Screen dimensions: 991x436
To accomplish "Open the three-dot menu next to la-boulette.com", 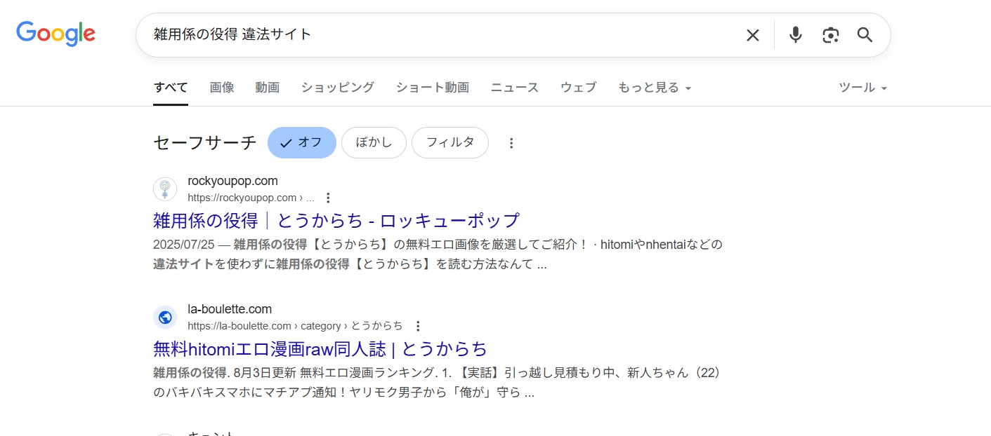I will (418, 326).
